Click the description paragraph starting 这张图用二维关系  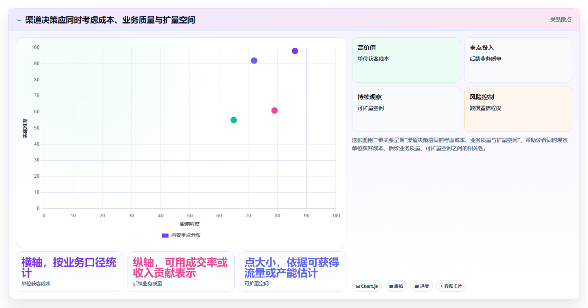[460, 144]
